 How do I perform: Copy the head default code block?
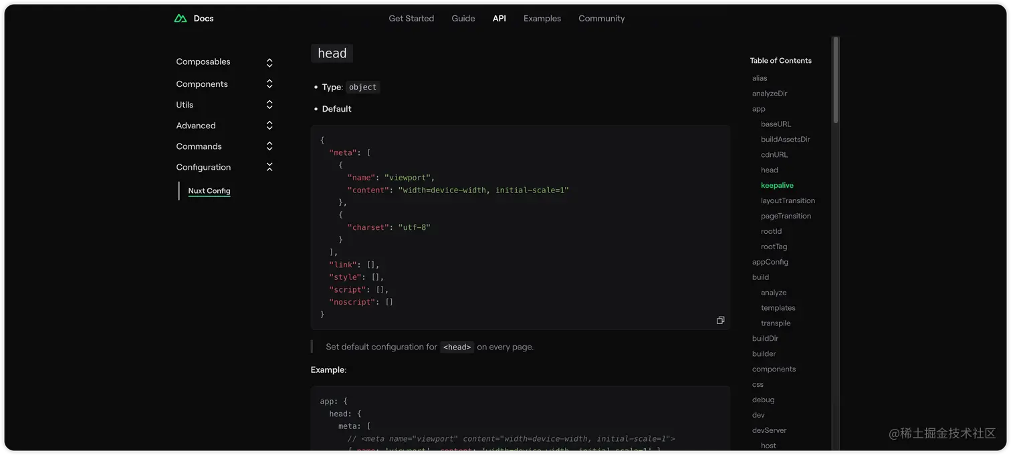720,320
